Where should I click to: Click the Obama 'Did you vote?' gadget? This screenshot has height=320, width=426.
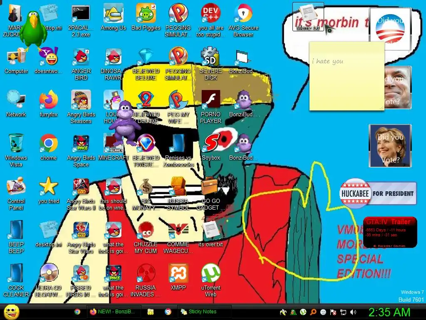click(x=390, y=29)
